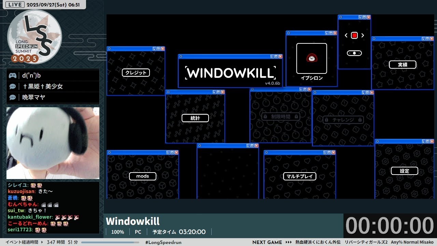Click the mods button
437x246 pixels.
pos(143,176)
